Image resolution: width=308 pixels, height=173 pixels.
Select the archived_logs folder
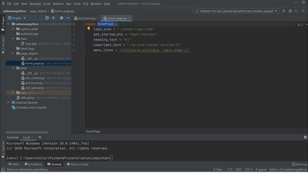click(x=29, y=34)
